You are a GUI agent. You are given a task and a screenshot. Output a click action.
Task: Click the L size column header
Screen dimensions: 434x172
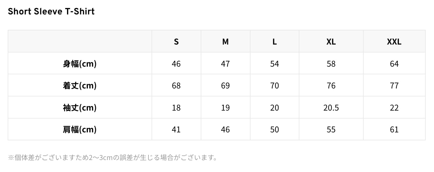274,42
